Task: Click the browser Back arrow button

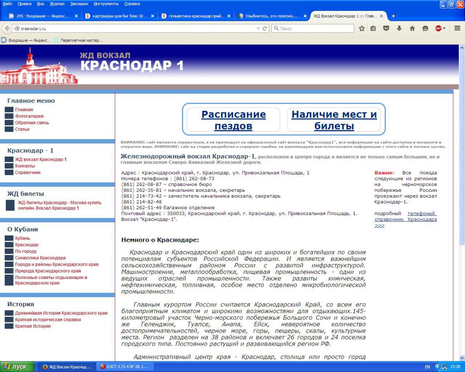Action: 7,28
